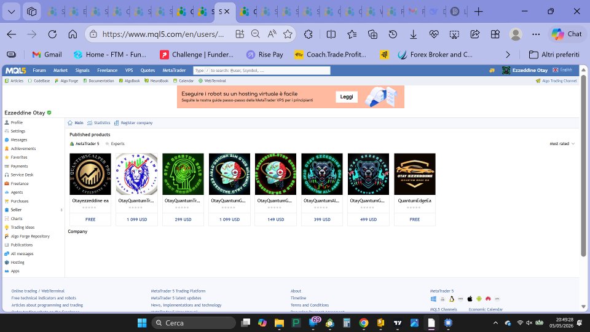Open the Algo Trading Channel link

[556, 81]
